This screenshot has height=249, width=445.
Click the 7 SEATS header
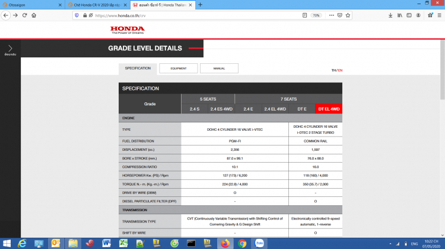(288, 99)
